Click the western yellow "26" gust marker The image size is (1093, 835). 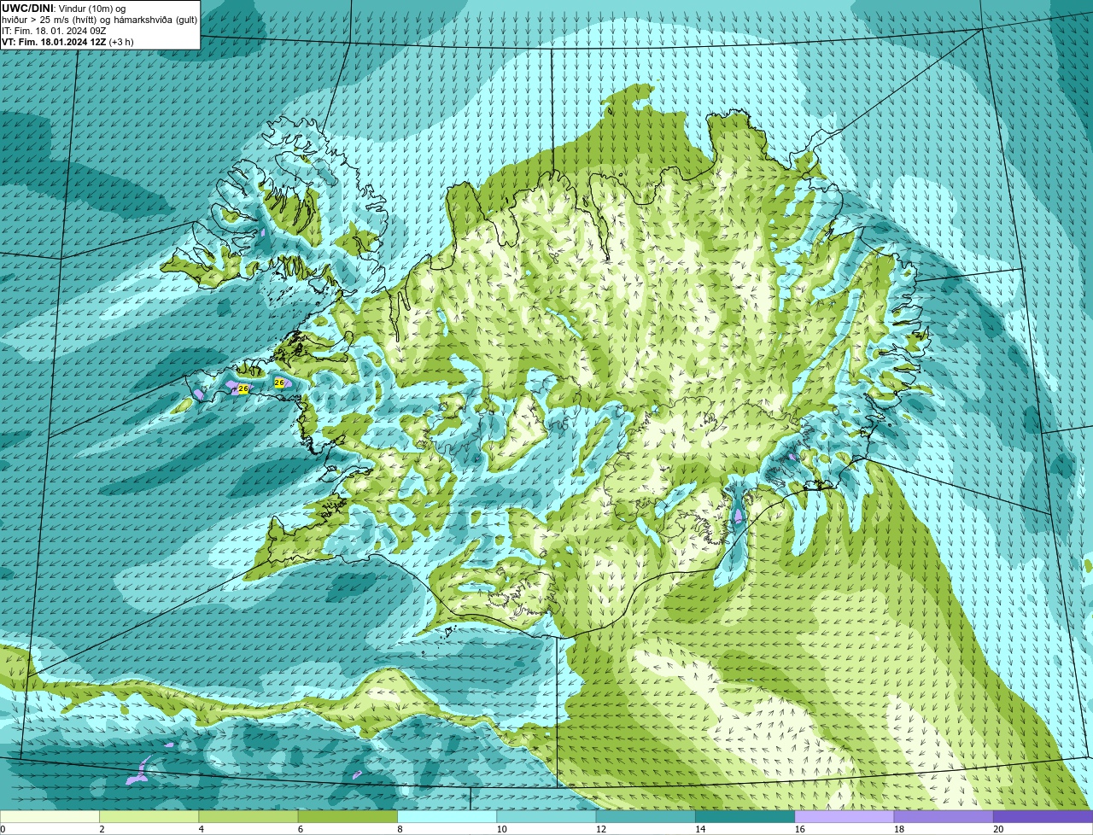pos(243,388)
